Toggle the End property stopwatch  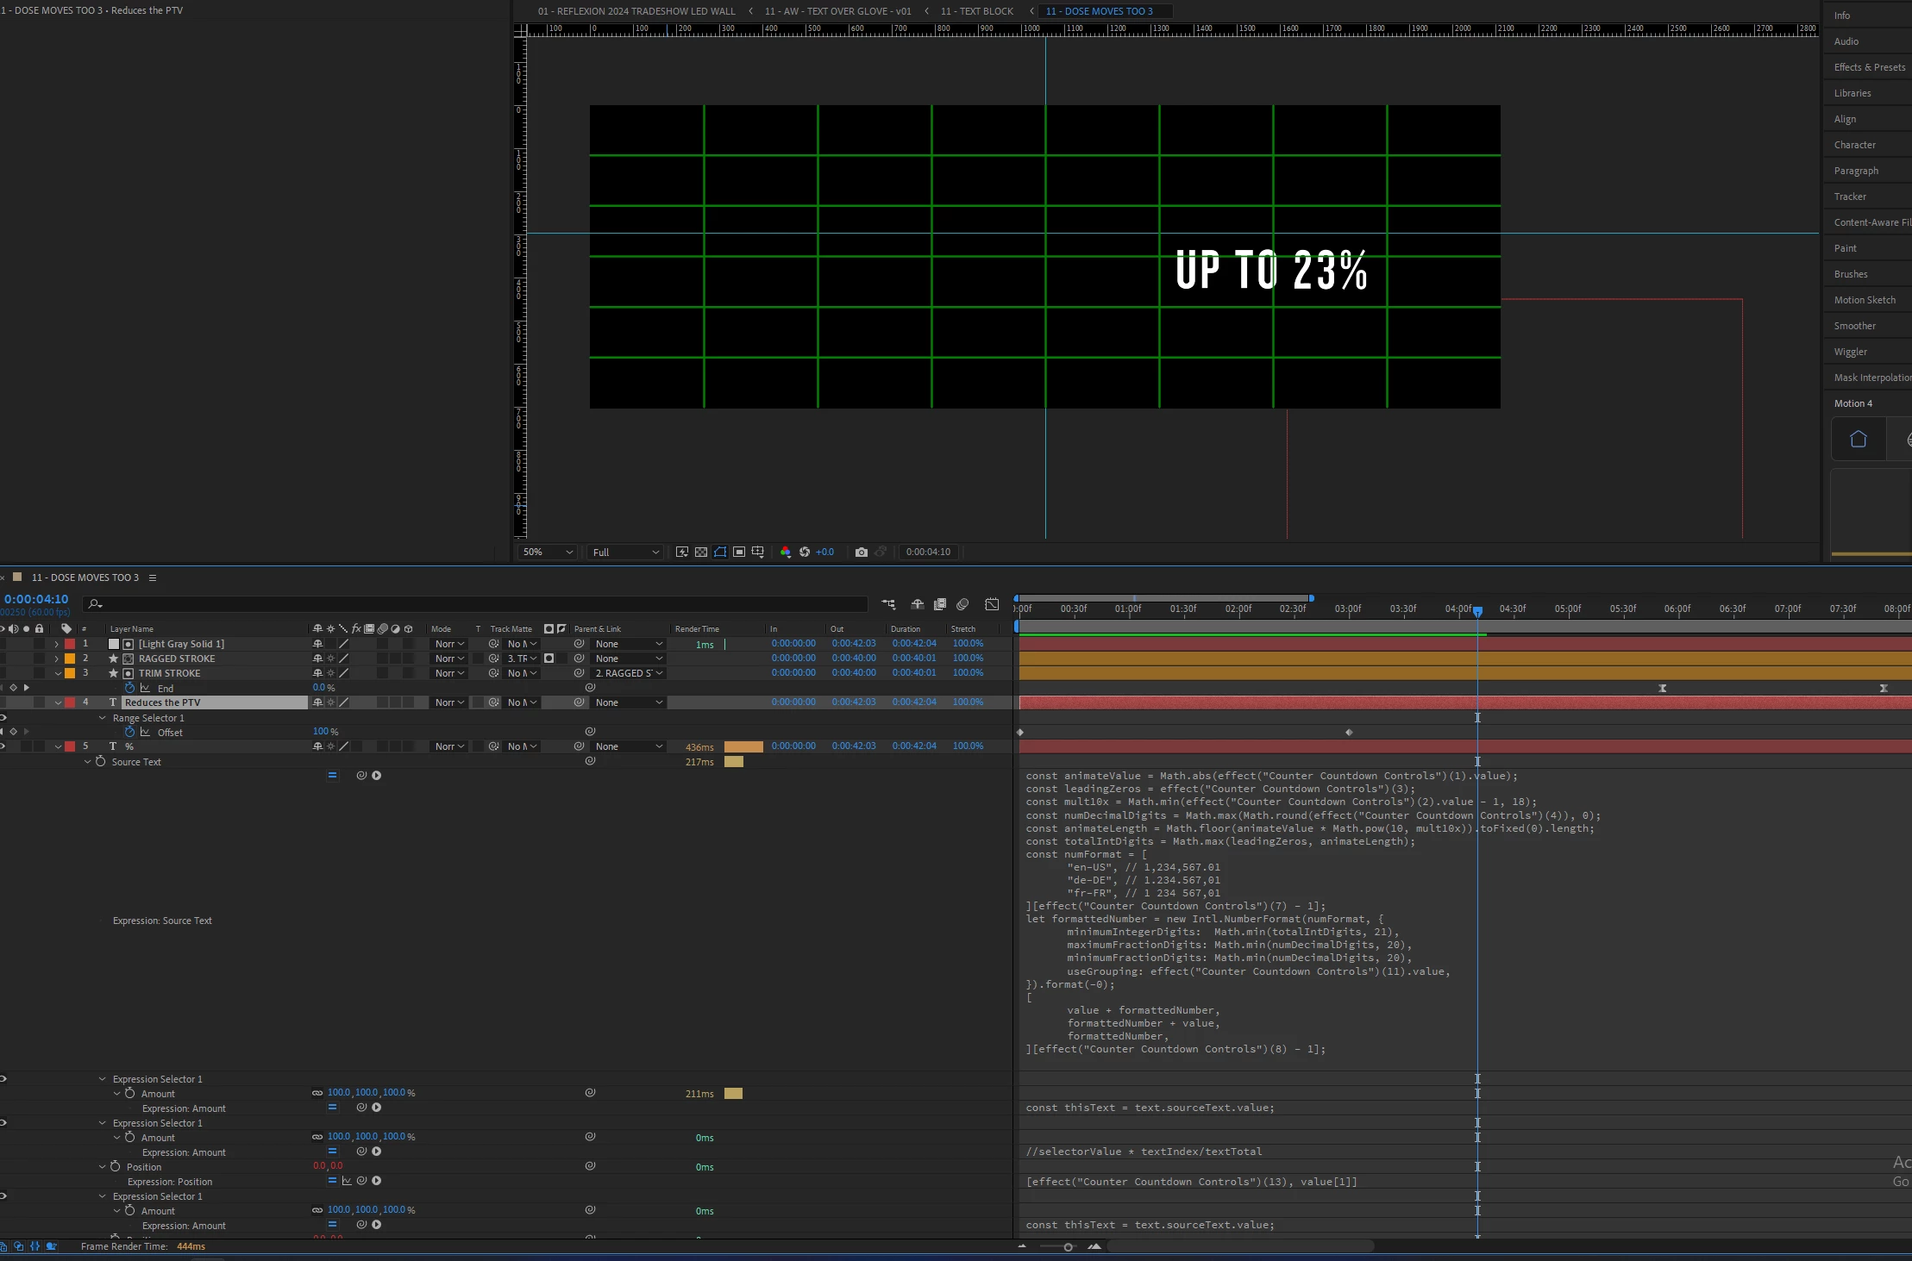pyautogui.click(x=130, y=688)
